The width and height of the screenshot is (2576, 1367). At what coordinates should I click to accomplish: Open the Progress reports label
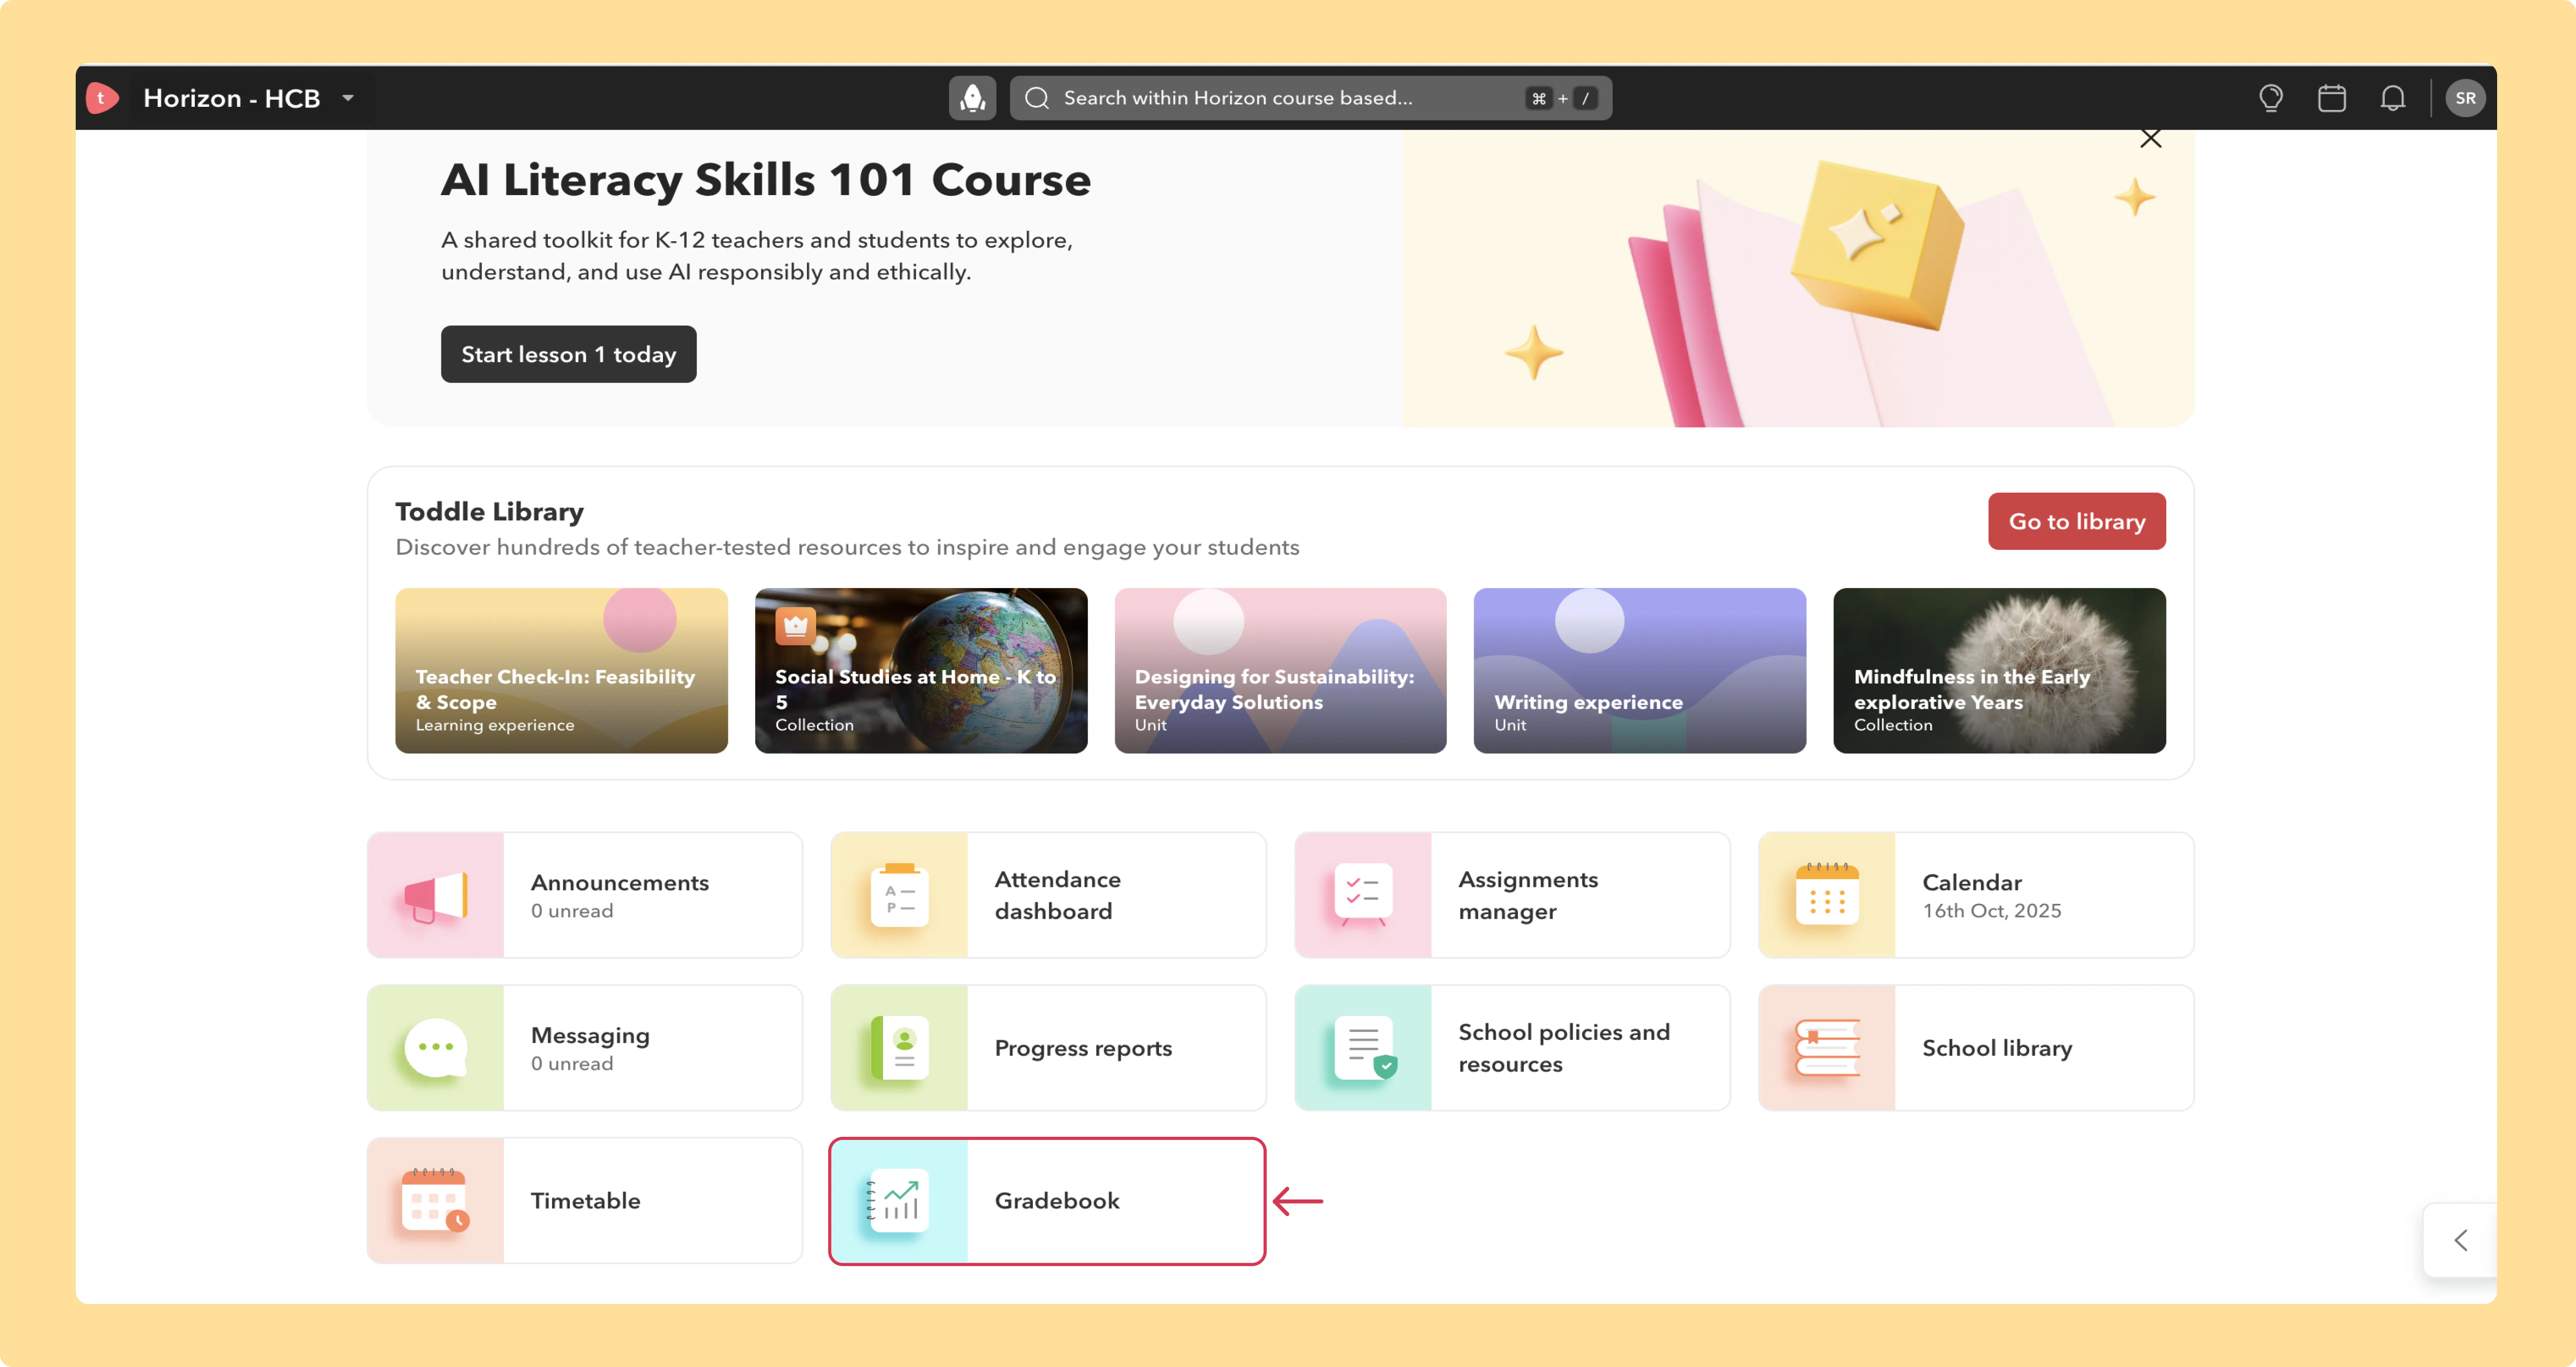[1083, 1048]
